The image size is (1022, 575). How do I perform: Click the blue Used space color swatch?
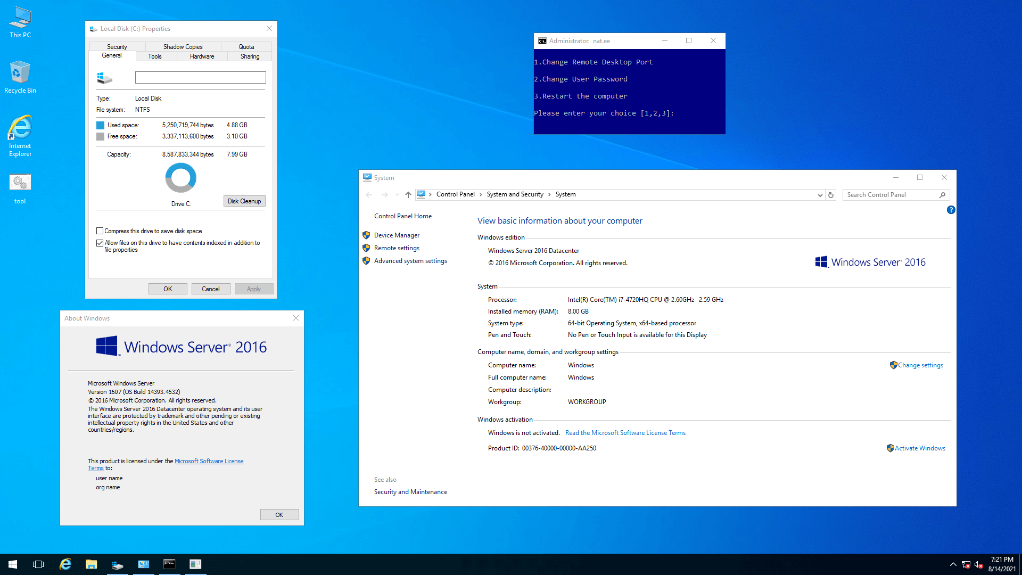(x=100, y=125)
